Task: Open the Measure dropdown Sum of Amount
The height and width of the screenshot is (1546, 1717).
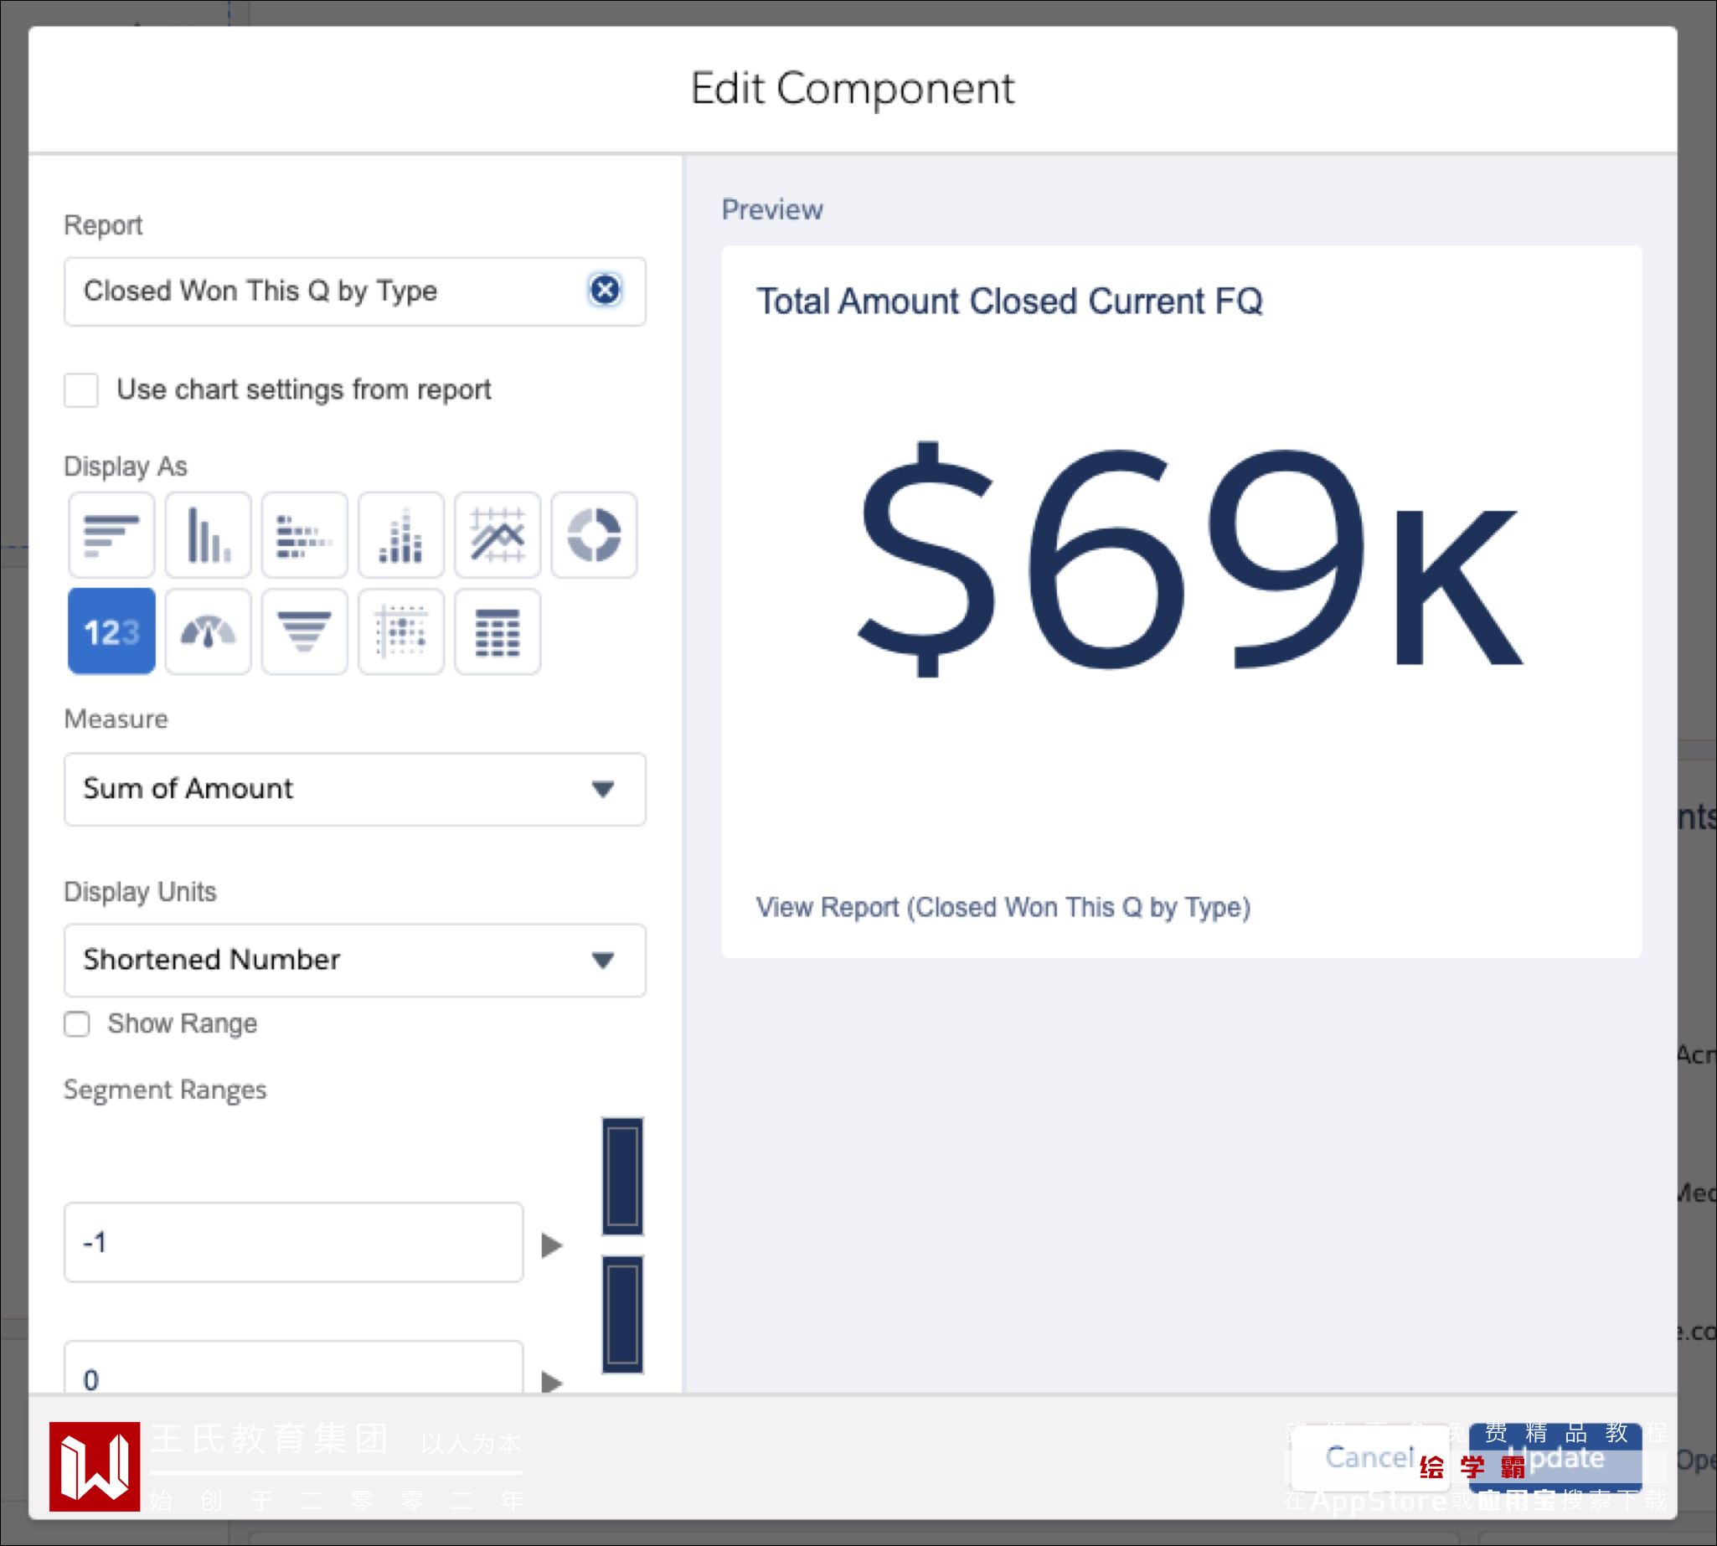Action: pyautogui.click(x=354, y=789)
